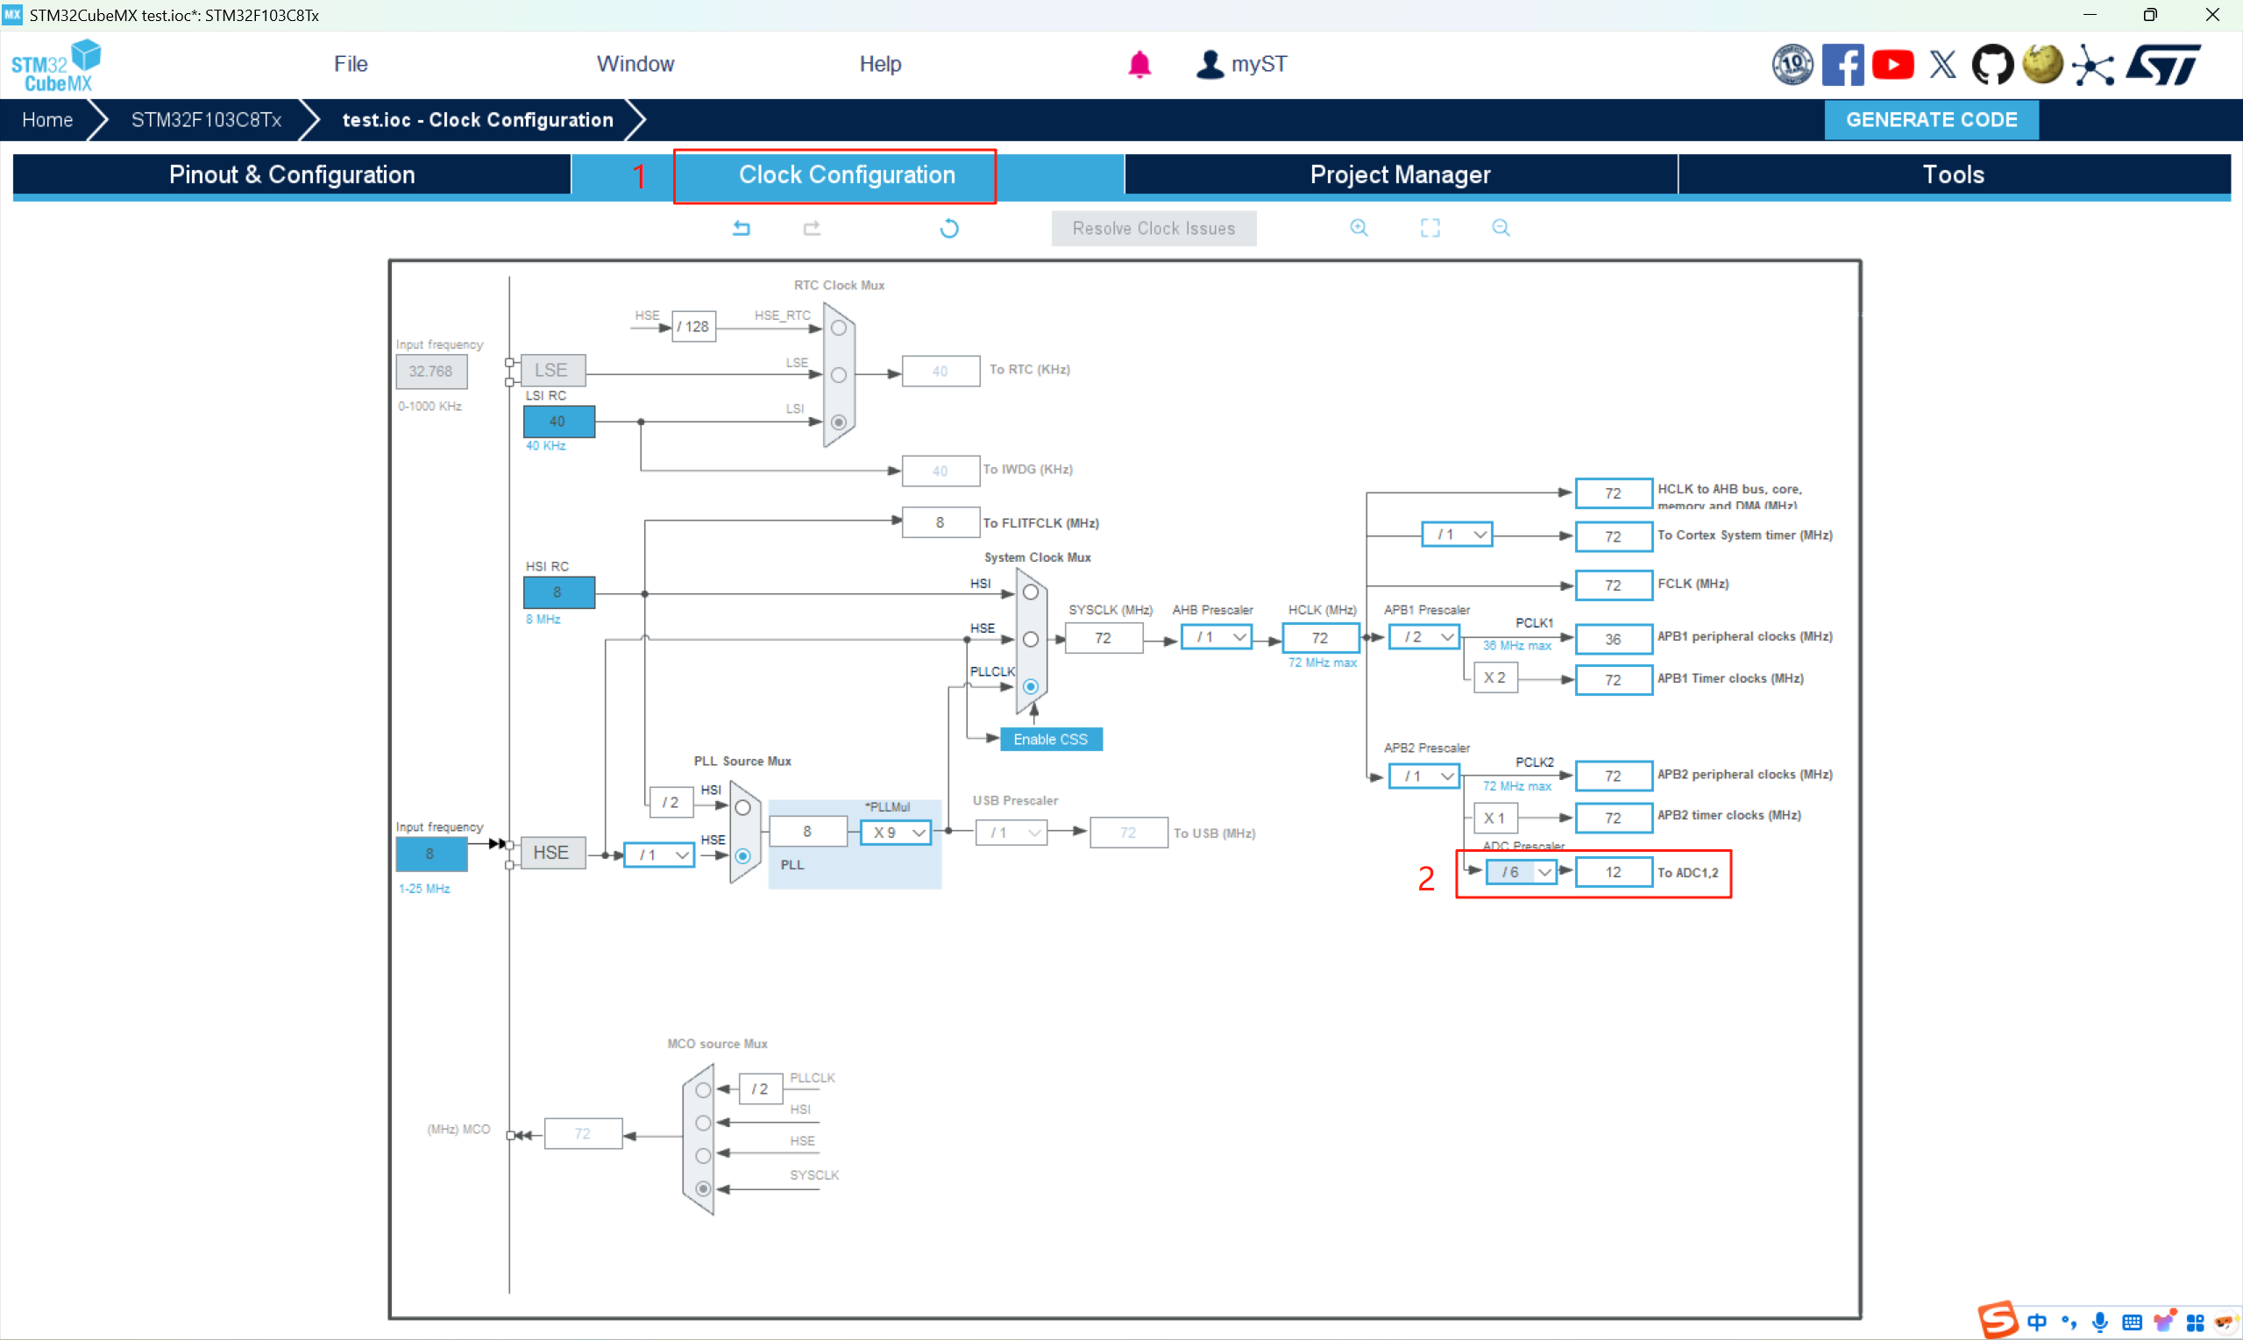Click the IME toolbox grid icon
Screen dimensions: 2243x1340
pos(2195,1322)
